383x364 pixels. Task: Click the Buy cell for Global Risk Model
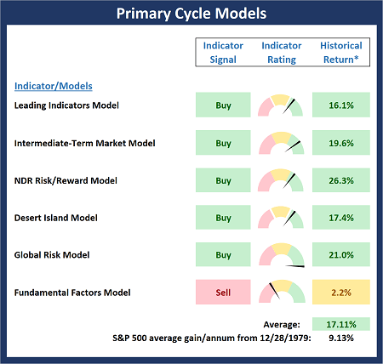[223, 254]
